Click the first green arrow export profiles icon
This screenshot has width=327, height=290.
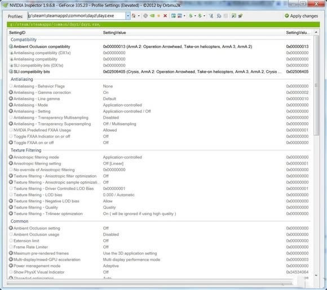tap(191, 16)
